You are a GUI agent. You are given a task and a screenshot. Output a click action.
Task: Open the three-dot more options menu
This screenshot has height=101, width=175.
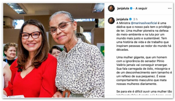170,8
